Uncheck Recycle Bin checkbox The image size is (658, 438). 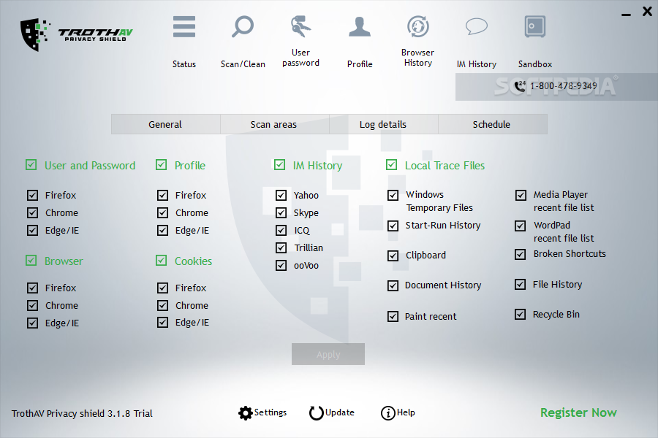pyautogui.click(x=520, y=314)
